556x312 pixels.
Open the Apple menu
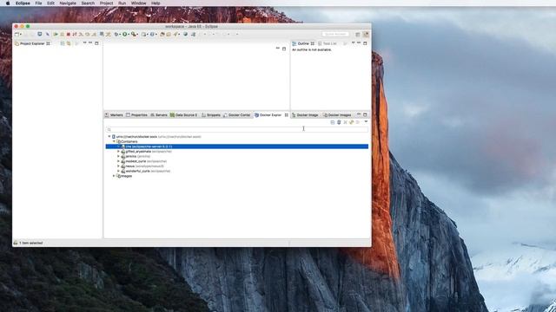click(x=8, y=3)
